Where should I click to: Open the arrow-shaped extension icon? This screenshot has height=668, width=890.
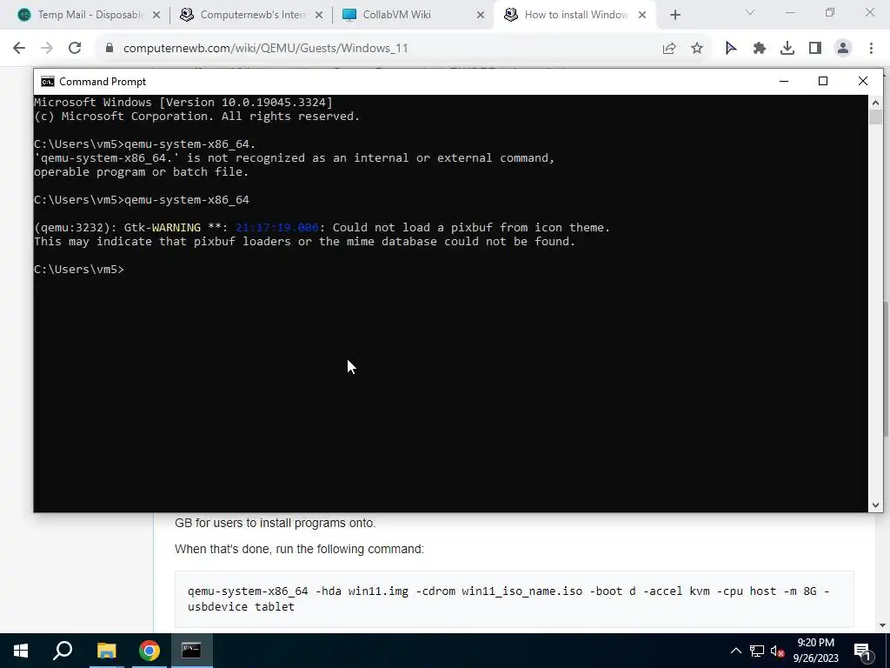click(x=731, y=49)
